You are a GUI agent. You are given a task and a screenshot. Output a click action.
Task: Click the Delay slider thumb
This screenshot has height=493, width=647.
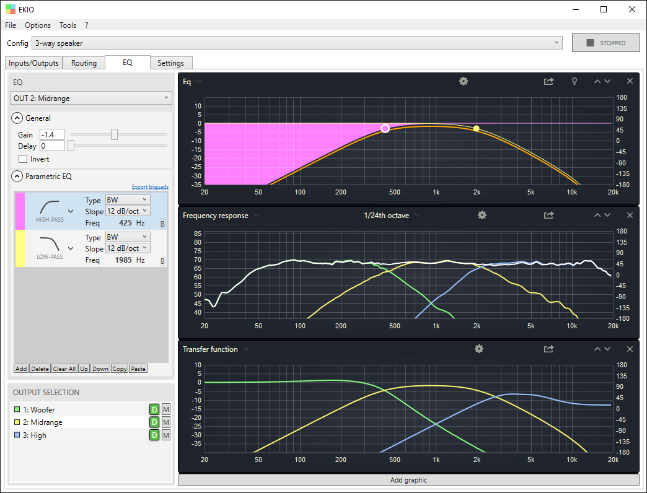71,146
